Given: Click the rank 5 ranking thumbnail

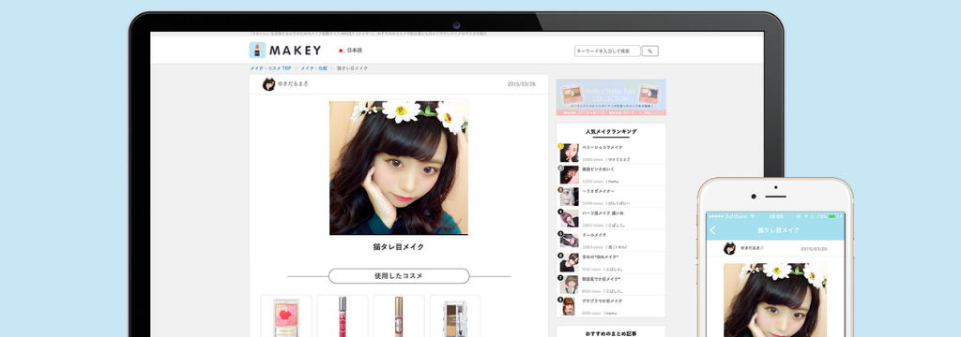Looking at the screenshot, I should pos(569,241).
